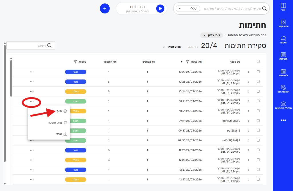
Task: Click the סטטוס column filter icon
Action: [x=75, y=61]
